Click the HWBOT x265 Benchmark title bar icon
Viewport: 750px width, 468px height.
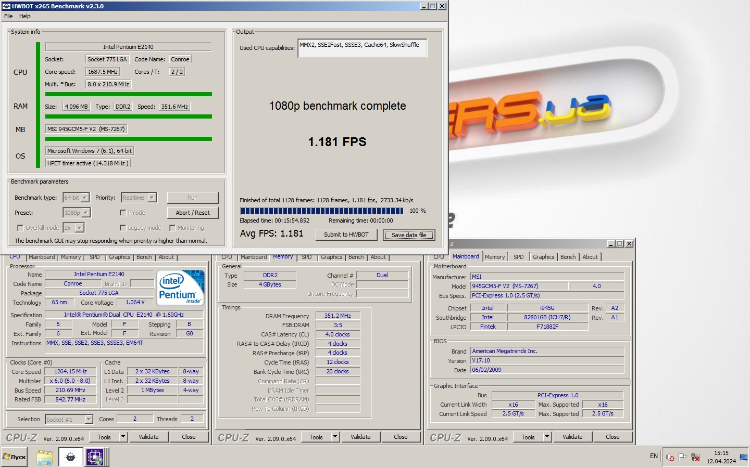click(6, 6)
